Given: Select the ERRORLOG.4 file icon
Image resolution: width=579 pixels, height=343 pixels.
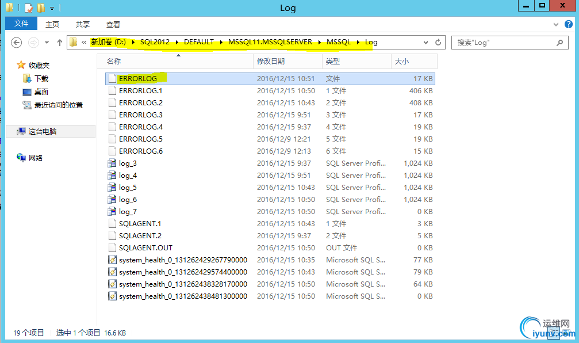Looking at the screenshot, I should [112, 127].
